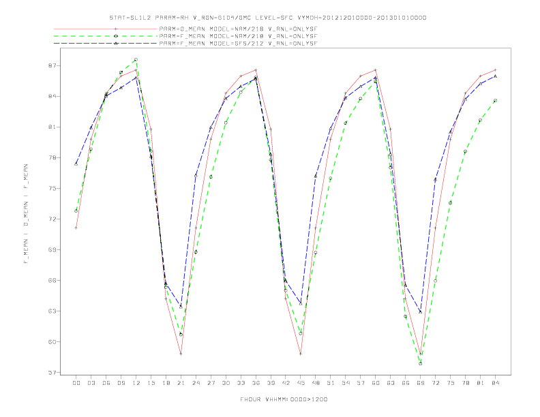Click x-axis forecast hour label 15
Image resolution: width=540 pixels, height=417 pixels.
tap(151, 383)
